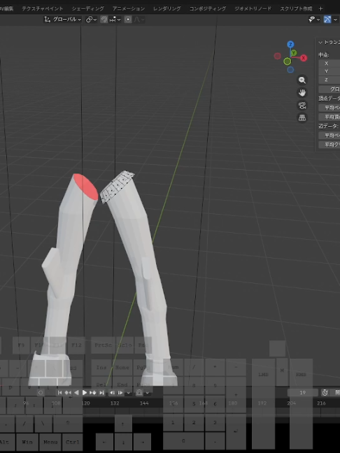
Task: Open the pivot point dropdown
Action: click(x=91, y=20)
